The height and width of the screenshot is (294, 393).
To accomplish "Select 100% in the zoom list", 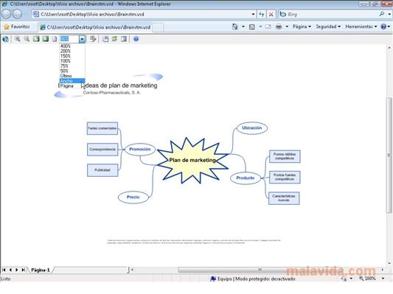I will tap(65, 61).
